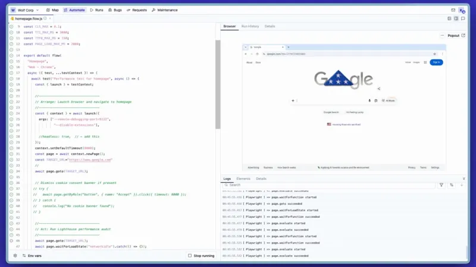
Task: Click the About link on Google page
Action: pyautogui.click(x=249, y=63)
